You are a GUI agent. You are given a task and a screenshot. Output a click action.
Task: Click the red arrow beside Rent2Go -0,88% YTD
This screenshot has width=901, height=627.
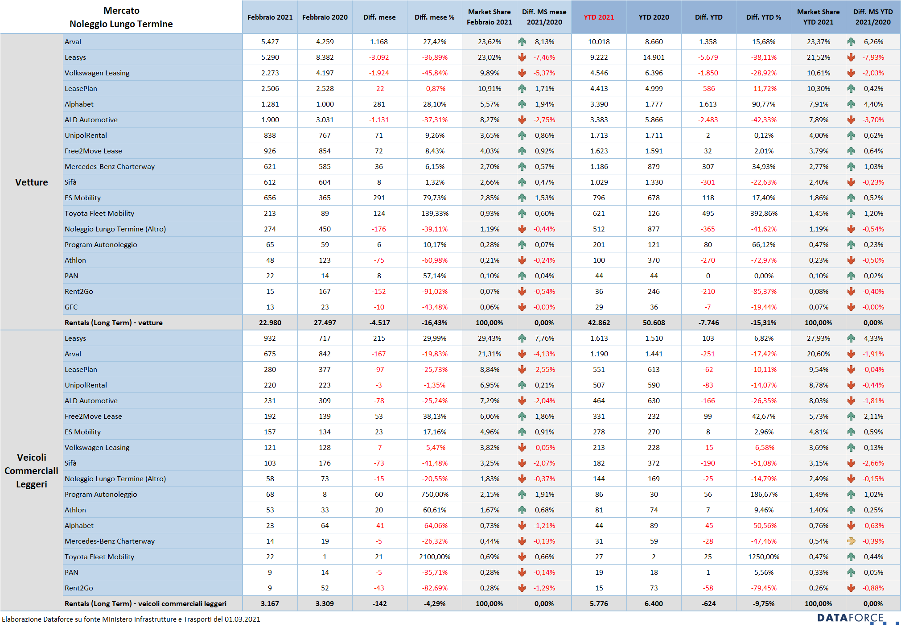[851, 588]
